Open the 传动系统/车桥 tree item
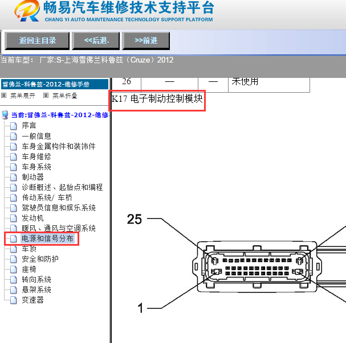The height and width of the screenshot is (343, 346). pyautogui.click(x=47, y=197)
